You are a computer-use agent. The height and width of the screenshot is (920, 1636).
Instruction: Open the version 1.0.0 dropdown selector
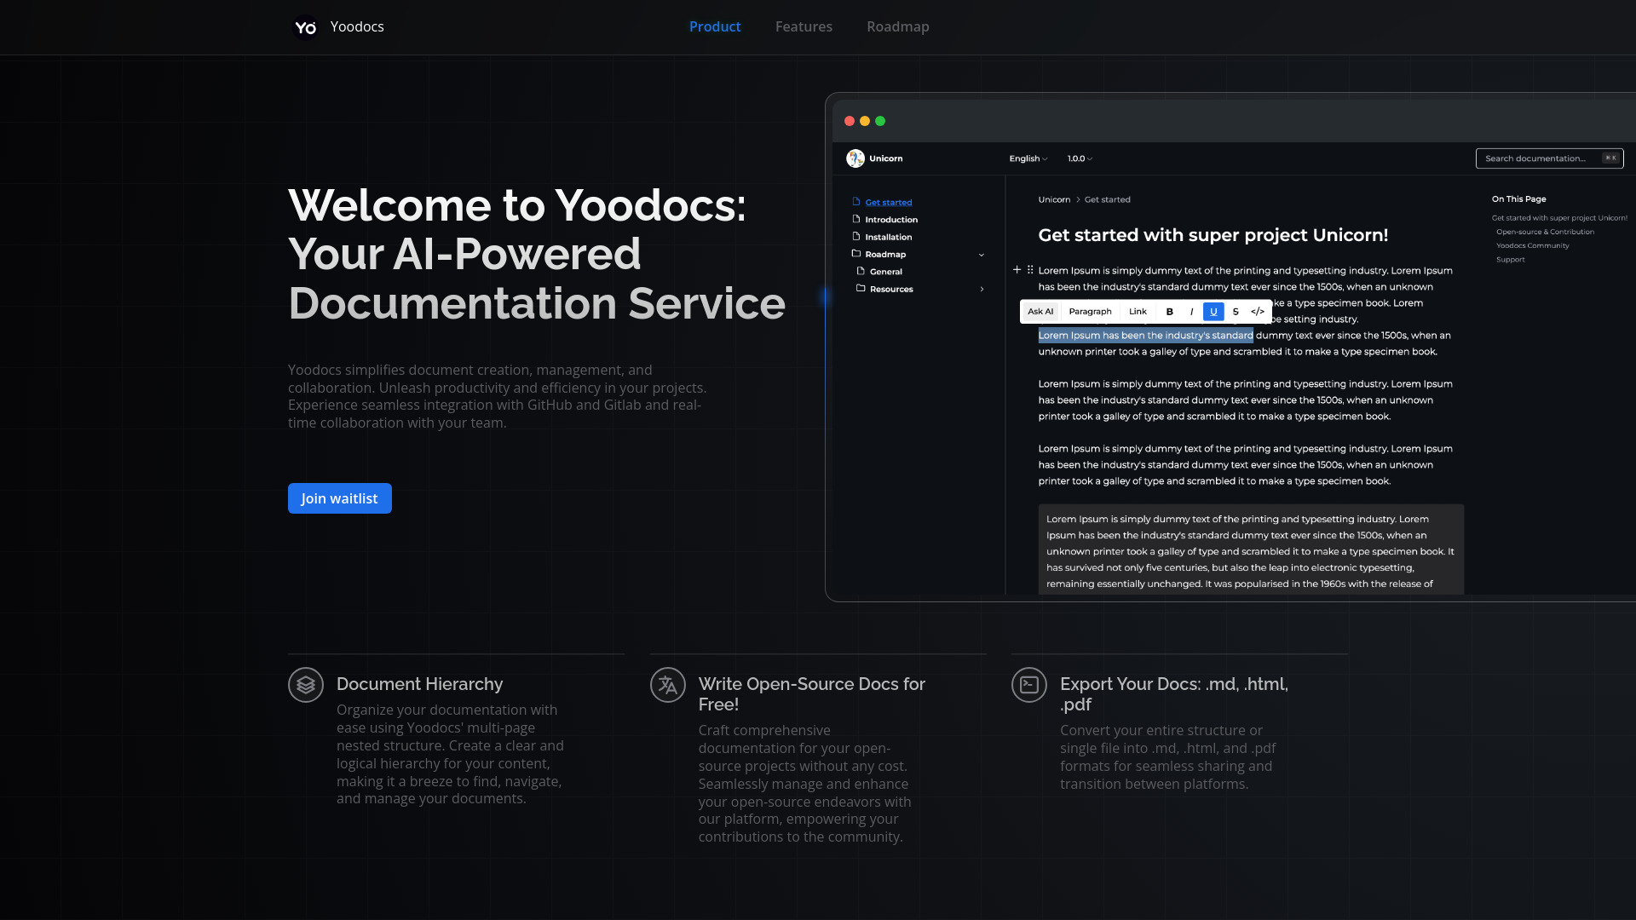[1079, 158]
